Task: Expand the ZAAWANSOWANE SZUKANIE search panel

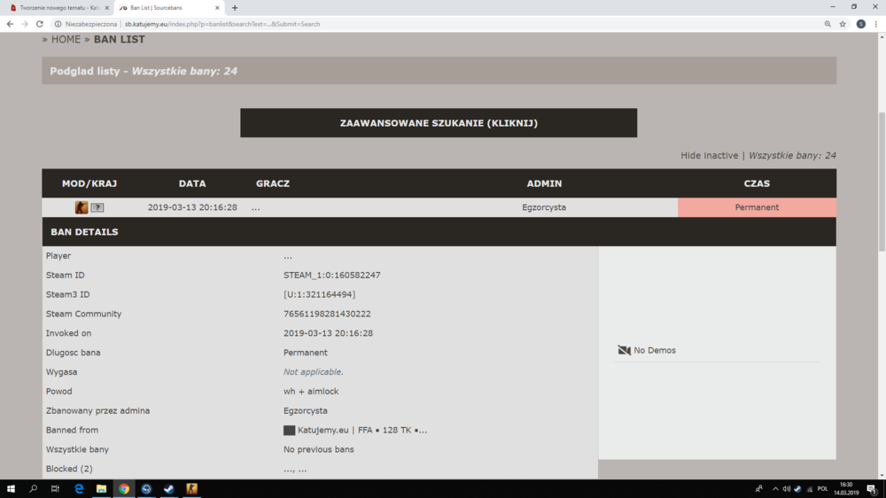Action: tap(439, 122)
